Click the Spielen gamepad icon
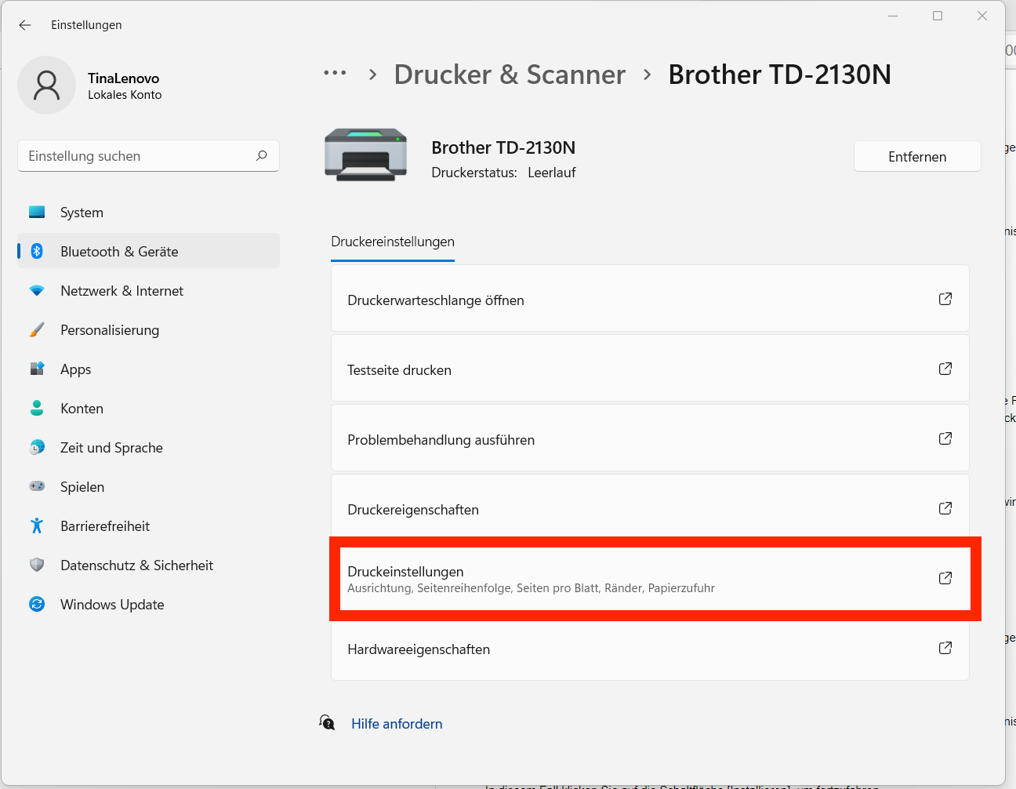Image resolution: width=1016 pixels, height=789 pixels. 37,486
